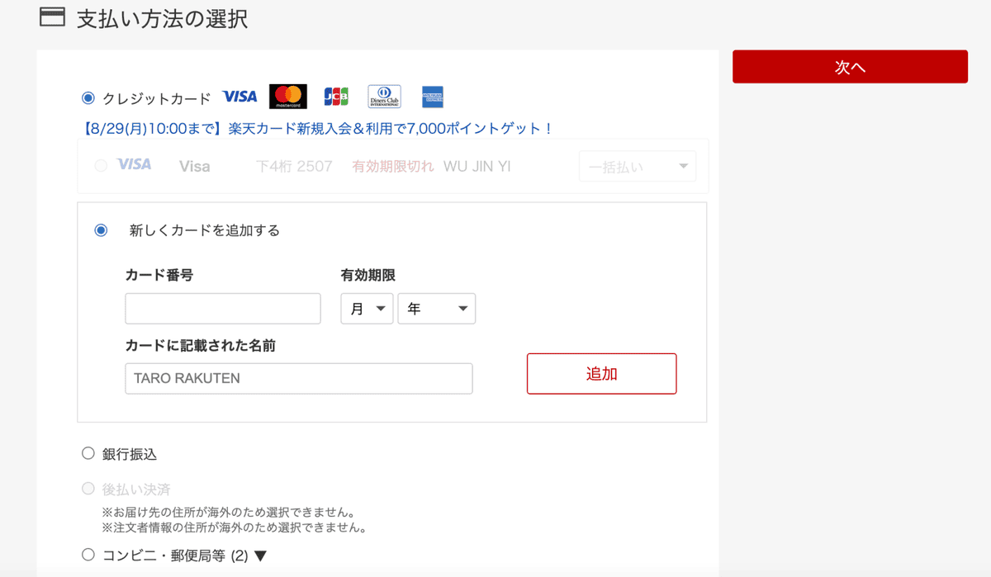
Task: Click the VISA logo next to クレジットカード
Action: 240,97
